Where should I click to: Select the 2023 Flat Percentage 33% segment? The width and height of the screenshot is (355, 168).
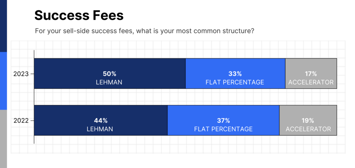click(x=235, y=74)
